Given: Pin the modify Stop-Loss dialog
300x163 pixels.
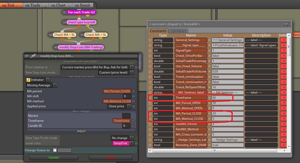Looking at the screenshot, I should pos(33,56).
